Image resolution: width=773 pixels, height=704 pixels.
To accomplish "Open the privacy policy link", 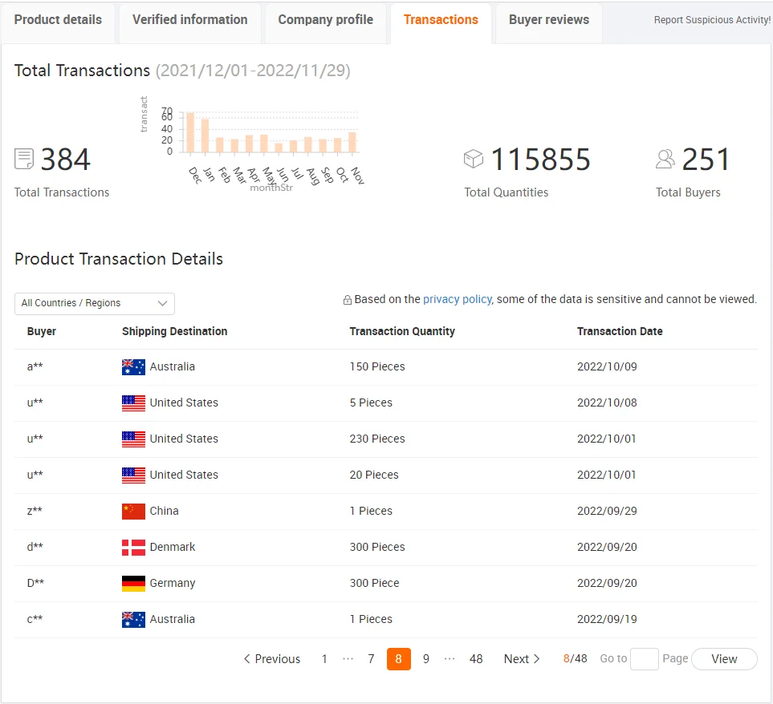I will (x=457, y=299).
